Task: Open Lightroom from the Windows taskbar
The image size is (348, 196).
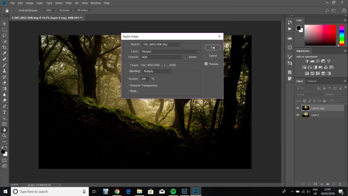Action: pyautogui.click(x=185, y=192)
